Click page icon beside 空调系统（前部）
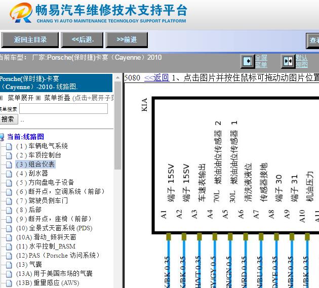Image resolution: width=319 pixels, height=288 pixels. pyautogui.click(x=9, y=192)
